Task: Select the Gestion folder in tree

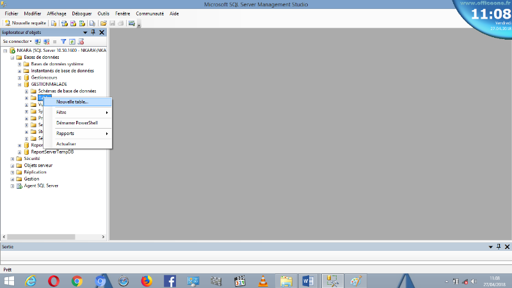Action: (x=31, y=179)
